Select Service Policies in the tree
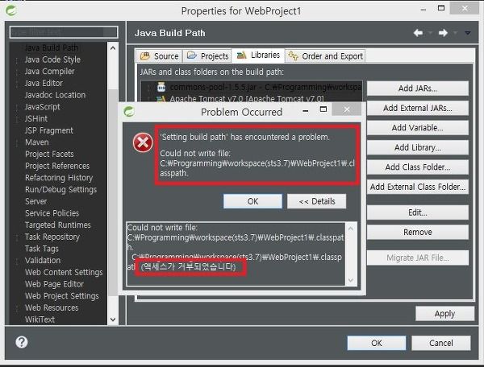This screenshot has width=484, height=367. 52,213
